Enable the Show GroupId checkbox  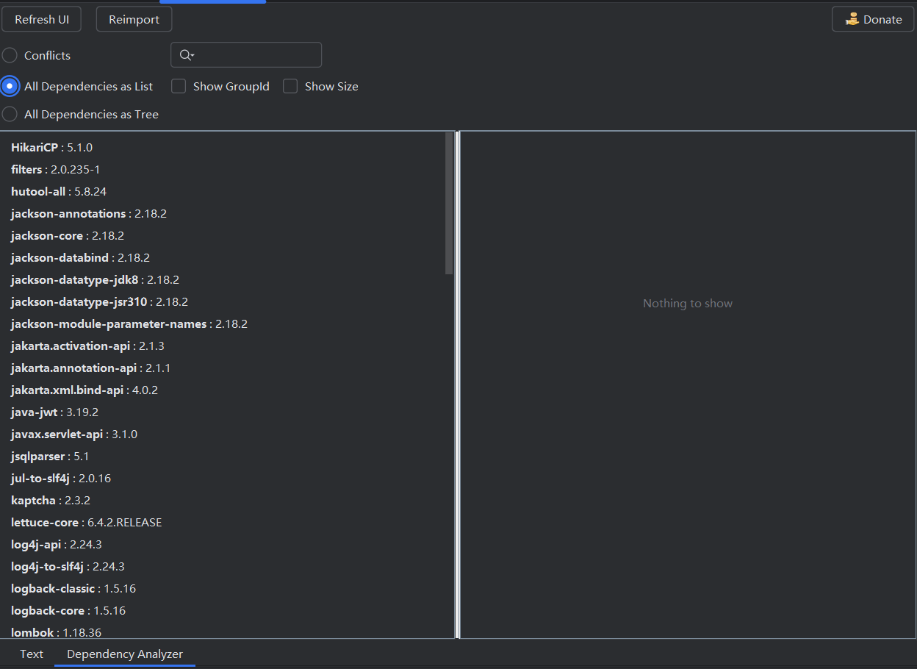tap(179, 86)
